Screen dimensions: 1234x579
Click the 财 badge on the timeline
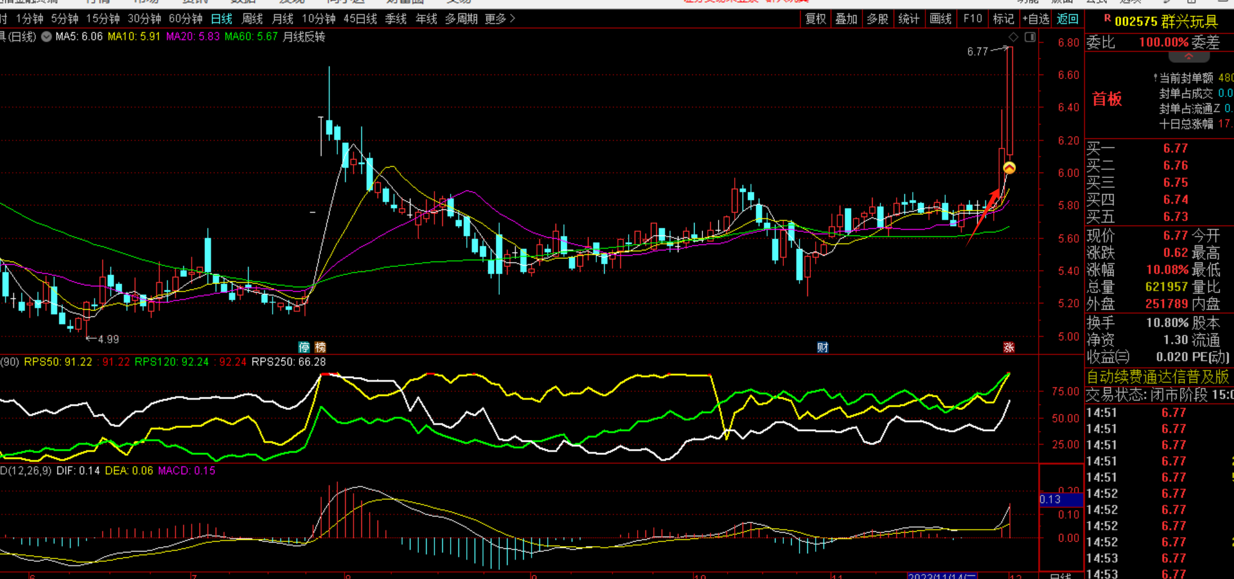(x=822, y=347)
